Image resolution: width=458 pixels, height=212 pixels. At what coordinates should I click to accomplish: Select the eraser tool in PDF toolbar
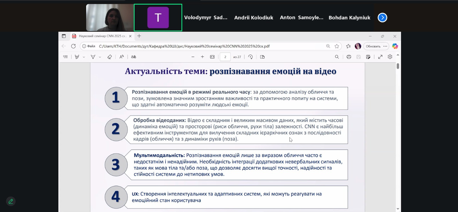(109, 57)
